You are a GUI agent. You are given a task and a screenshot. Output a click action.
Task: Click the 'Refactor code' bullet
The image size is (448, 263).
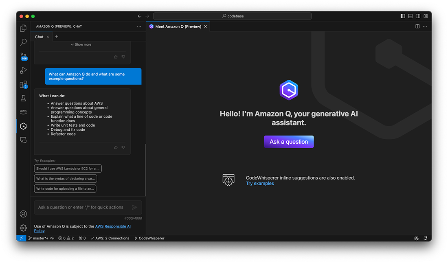tap(63, 134)
